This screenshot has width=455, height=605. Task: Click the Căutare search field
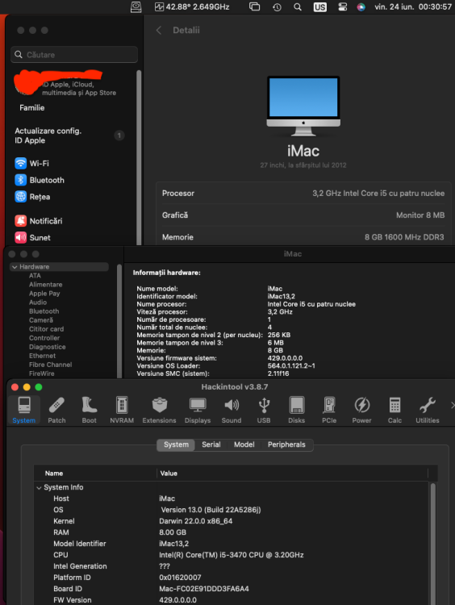(74, 54)
